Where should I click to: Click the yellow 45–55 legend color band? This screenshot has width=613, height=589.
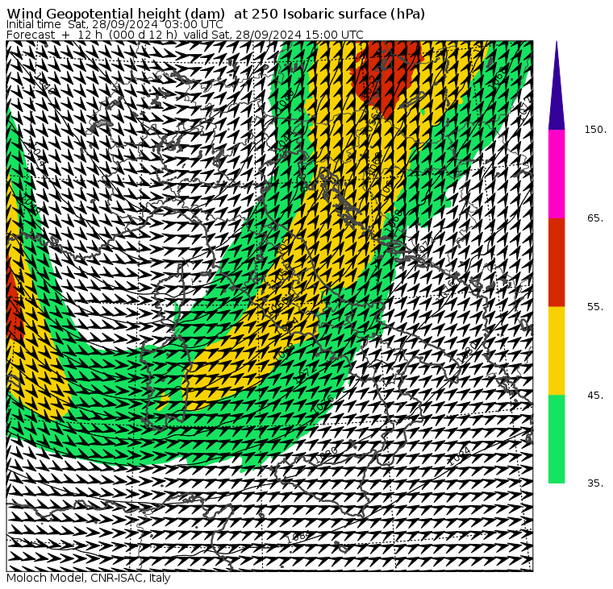click(557, 350)
